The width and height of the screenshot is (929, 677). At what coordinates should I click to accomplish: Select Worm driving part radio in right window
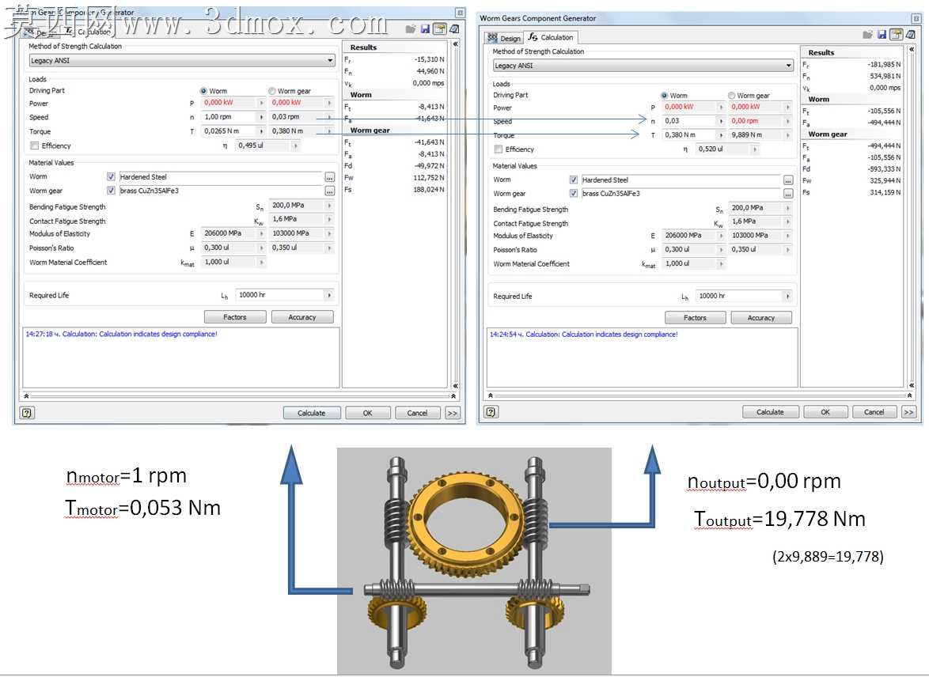(x=664, y=96)
